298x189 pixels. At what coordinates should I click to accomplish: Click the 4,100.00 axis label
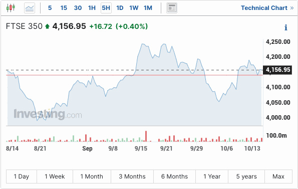pyautogui.click(x=278, y=87)
